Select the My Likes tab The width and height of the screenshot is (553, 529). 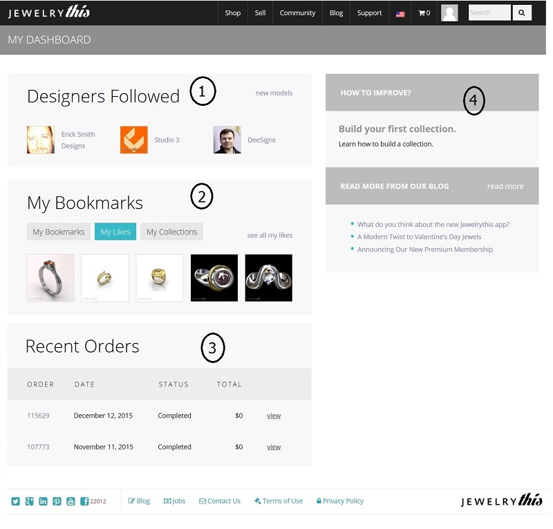[x=115, y=232]
